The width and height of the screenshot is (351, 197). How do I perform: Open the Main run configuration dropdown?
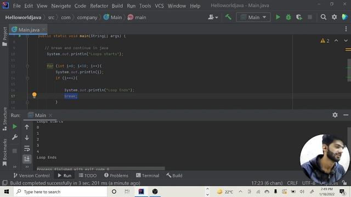(253, 17)
